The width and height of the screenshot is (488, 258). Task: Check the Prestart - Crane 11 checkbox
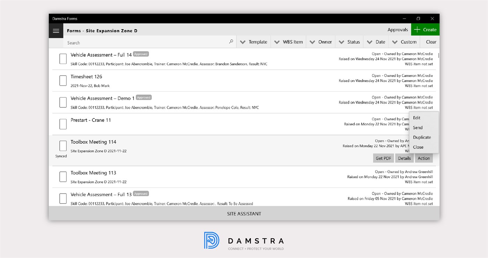coord(63,124)
